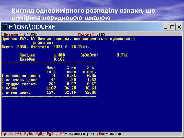
Task: Click percent-of-all value 8.57
Action: coord(72,84)
